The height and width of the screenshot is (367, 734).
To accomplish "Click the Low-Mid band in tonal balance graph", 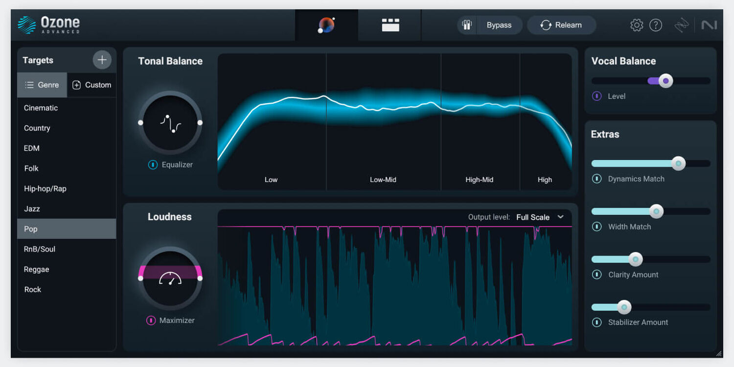I will (x=384, y=122).
